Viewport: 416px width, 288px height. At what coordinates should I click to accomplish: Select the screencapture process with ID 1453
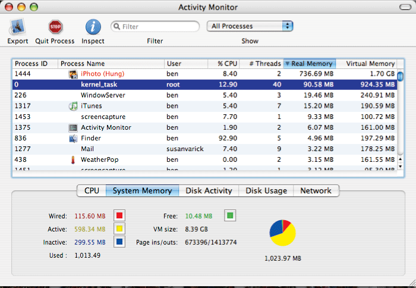[x=204, y=117]
